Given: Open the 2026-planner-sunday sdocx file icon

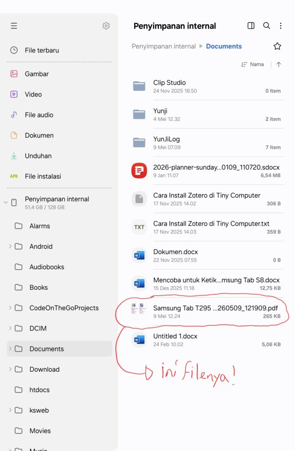Looking at the screenshot, I should tap(139, 170).
